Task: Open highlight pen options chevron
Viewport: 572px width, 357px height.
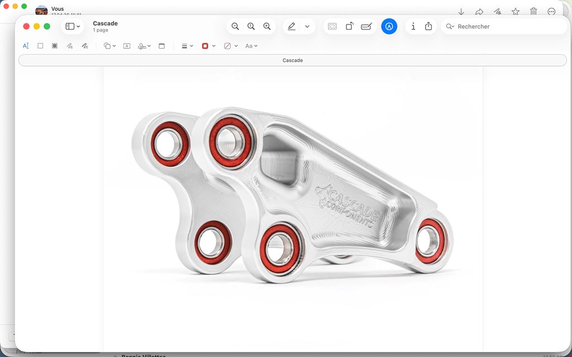Action: coord(307,26)
